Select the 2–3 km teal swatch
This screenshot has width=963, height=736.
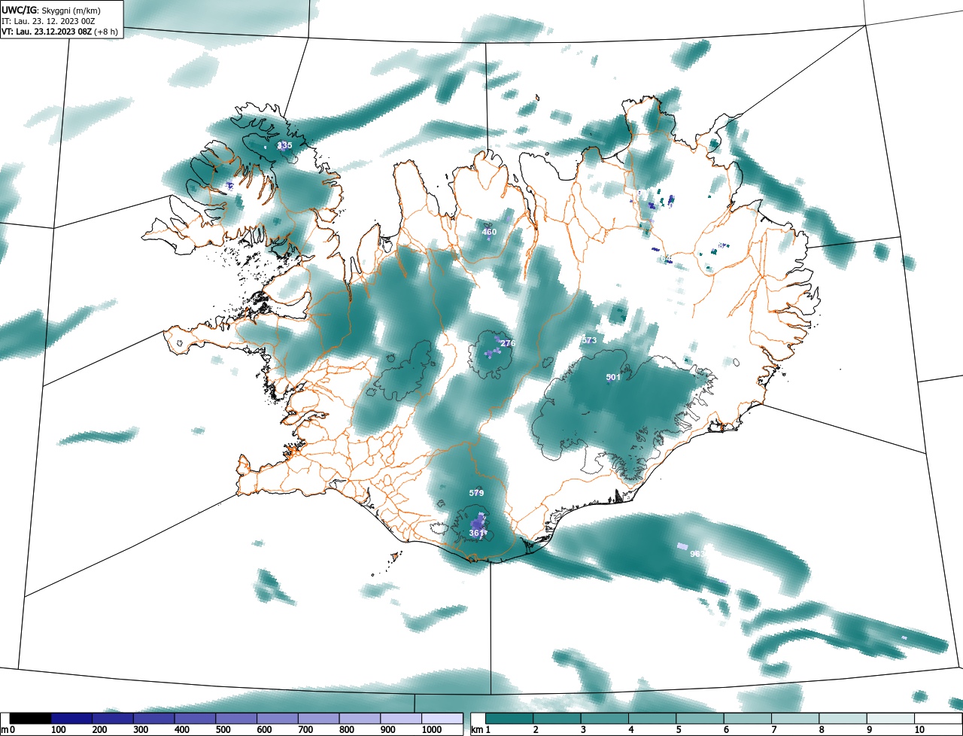pos(557,719)
